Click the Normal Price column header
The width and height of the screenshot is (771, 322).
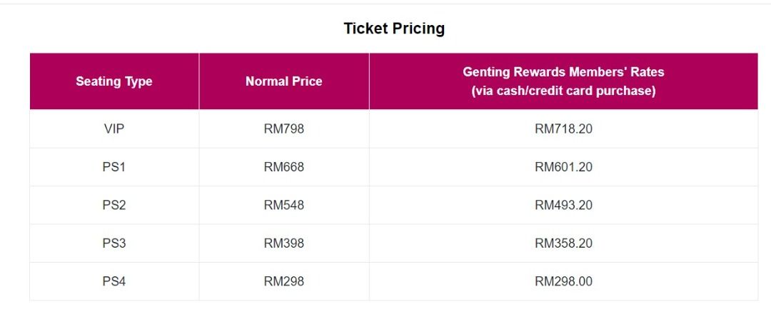pyautogui.click(x=283, y=81)
